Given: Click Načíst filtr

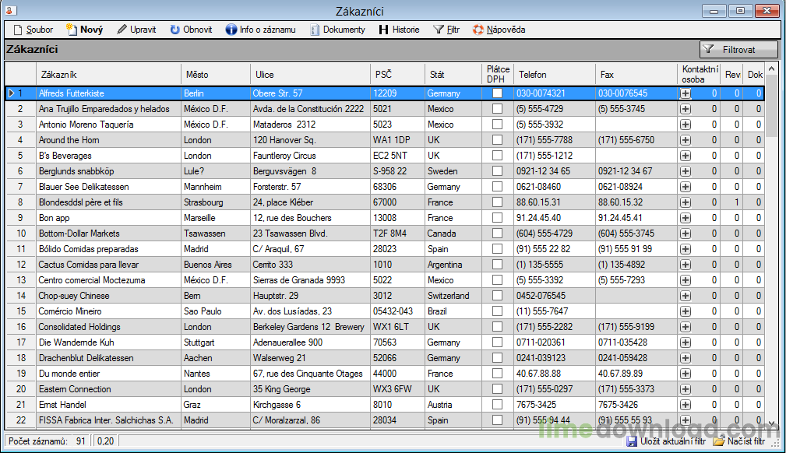Looking at the screenshot, I should click(739, 441).
